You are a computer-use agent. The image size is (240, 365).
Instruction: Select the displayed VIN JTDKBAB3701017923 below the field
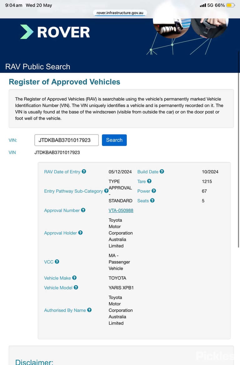click(x=57, y=152)
